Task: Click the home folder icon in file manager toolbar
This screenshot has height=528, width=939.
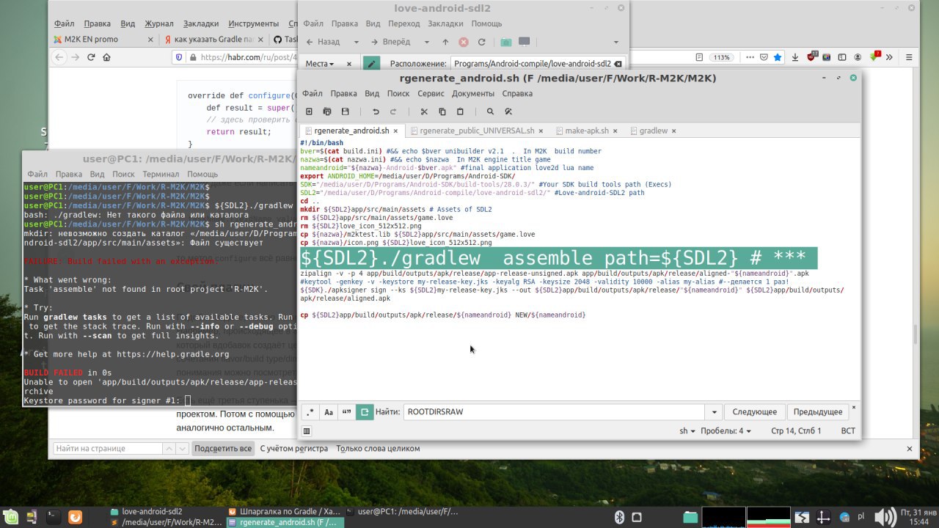Action: [x=506, y=42]
